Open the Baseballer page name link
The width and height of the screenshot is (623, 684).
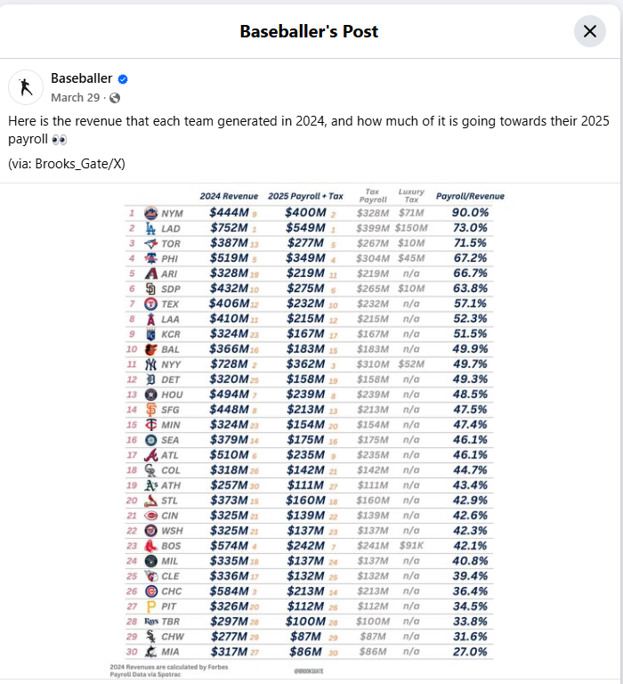[x=82, y=78]
